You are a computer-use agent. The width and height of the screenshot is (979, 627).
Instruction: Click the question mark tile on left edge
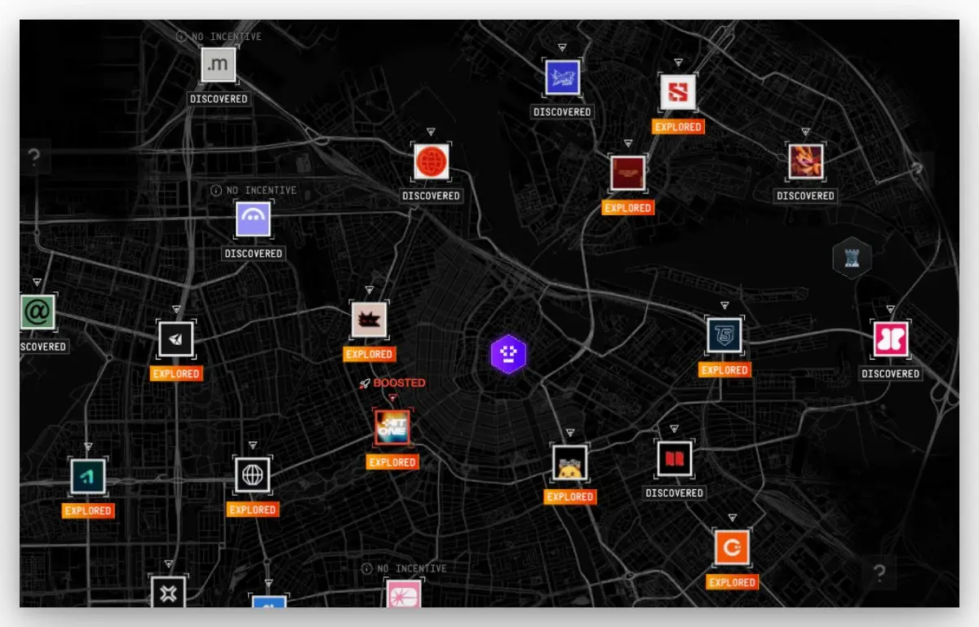pos(35,157)
